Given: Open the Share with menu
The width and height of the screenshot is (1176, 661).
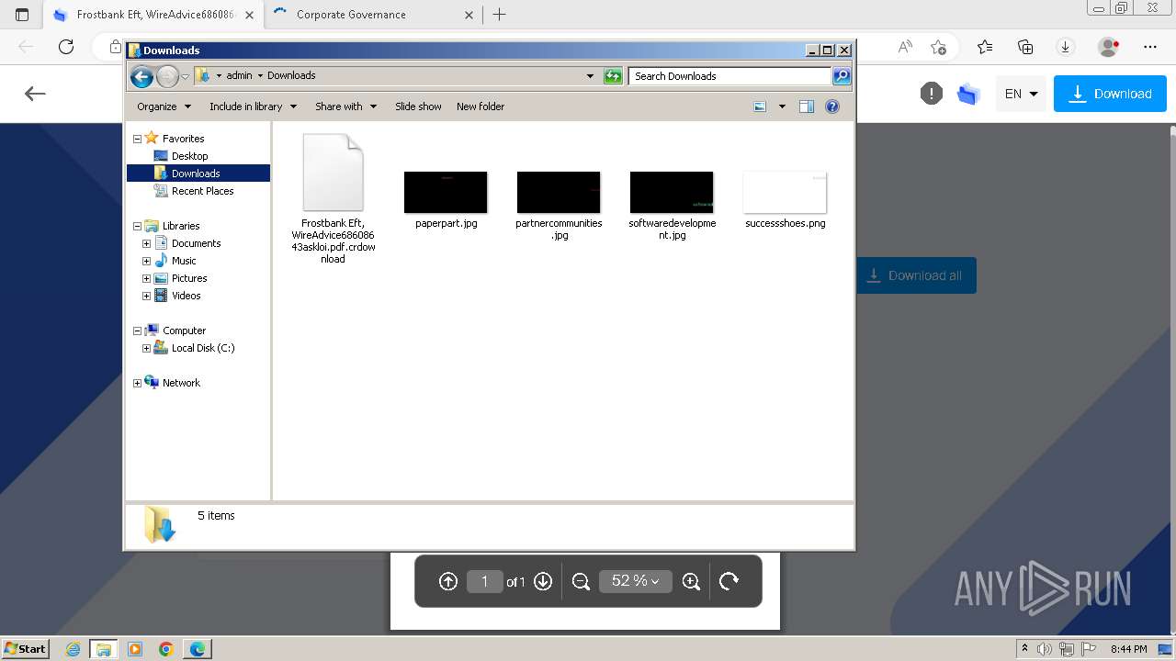Looking at the screenshot, I should coord(345,106).
